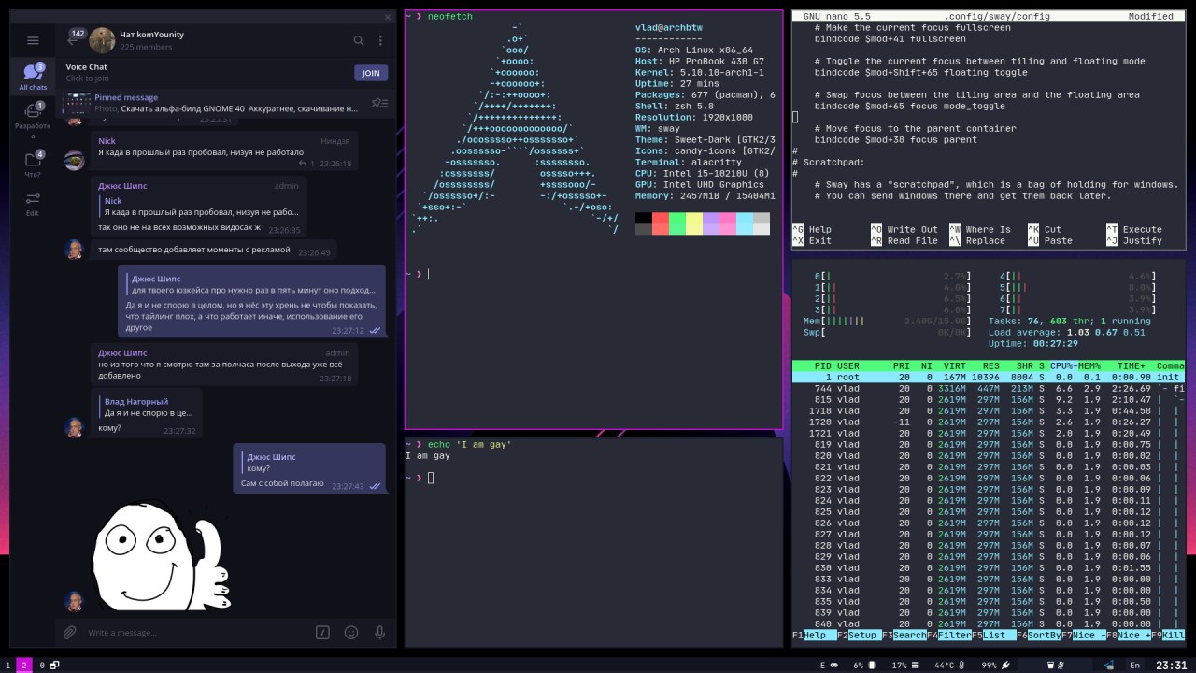Viewport: 1196px width, 673px height.
Task: Toggle F5 List view in htop
Action: [994, 635]
